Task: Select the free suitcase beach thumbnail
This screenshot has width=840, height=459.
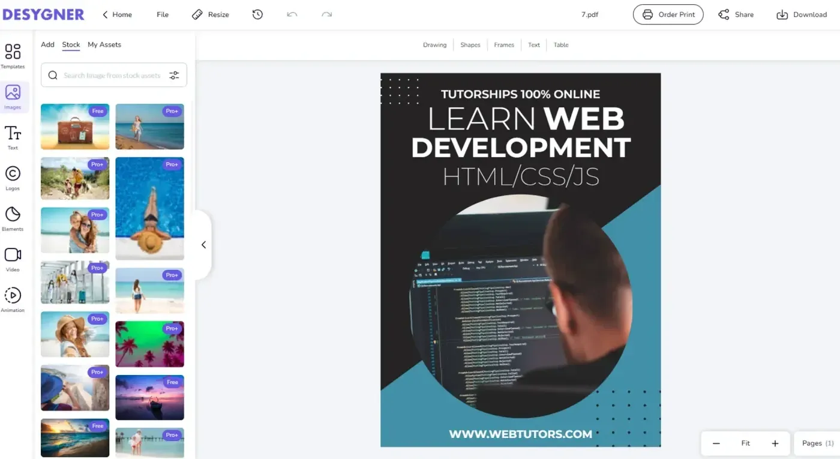Action: [x=75, y=127]
